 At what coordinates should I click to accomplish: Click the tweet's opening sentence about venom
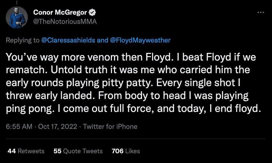click(x=91, y=57)
